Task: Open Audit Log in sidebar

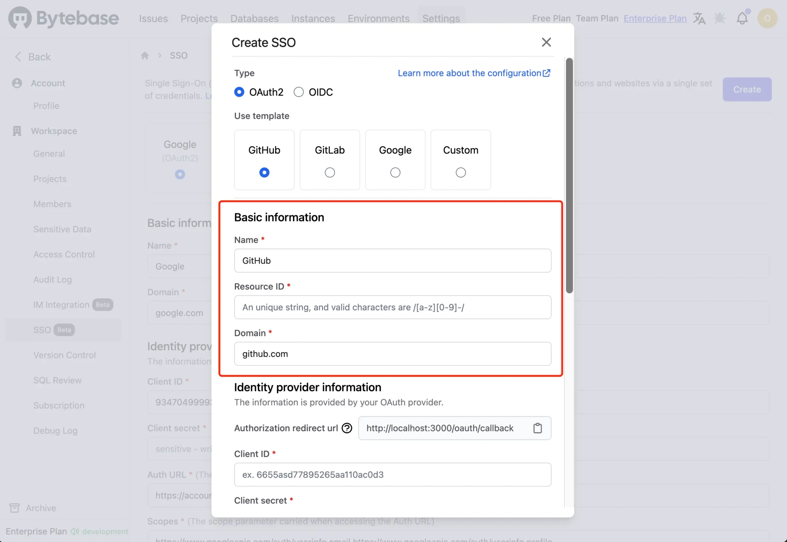Action: 52,280
